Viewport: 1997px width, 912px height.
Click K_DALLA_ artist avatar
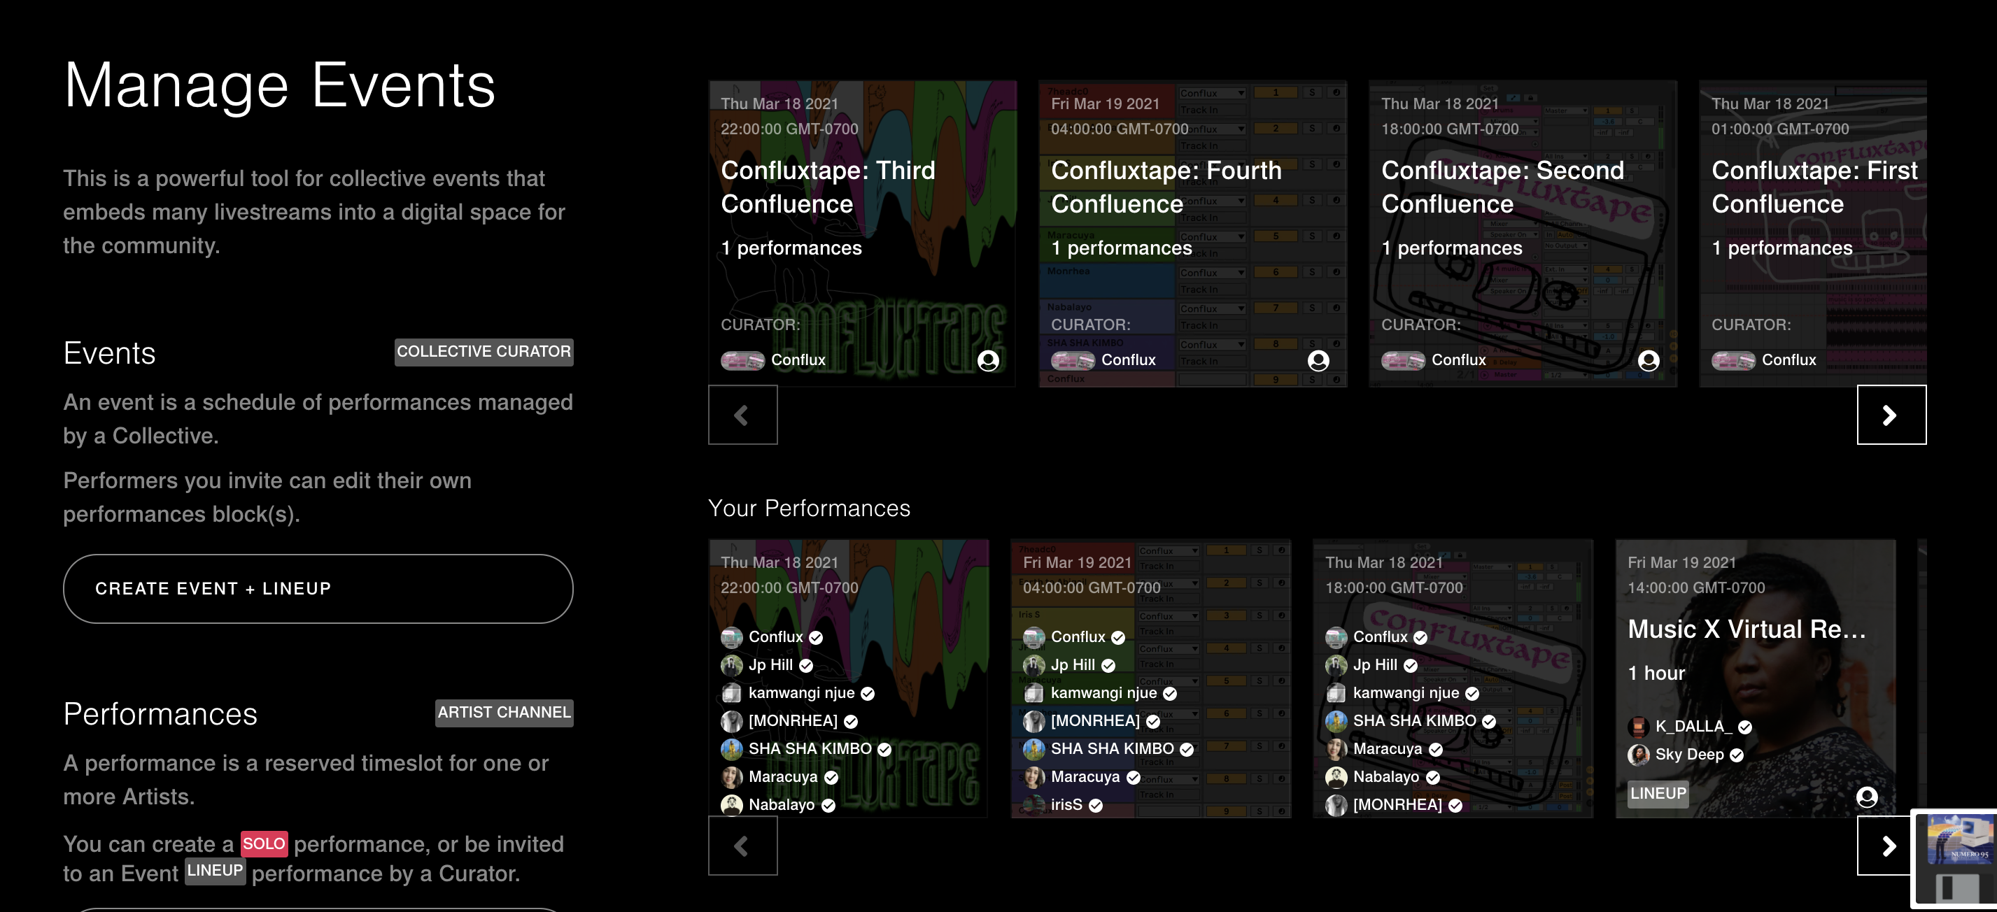point(1638,727)
